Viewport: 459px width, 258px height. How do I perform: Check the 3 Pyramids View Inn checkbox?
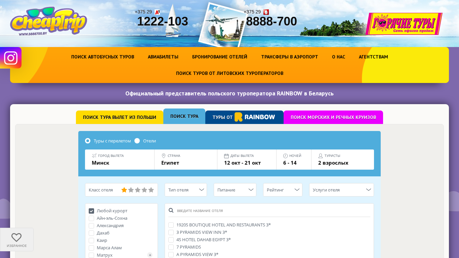click(x=171, y=232)
